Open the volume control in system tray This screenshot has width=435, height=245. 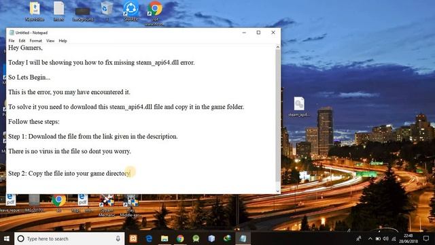386,239
